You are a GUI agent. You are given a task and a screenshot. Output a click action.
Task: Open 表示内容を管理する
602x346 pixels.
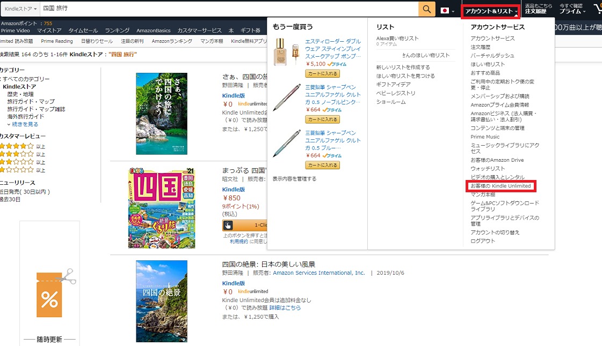294,179
